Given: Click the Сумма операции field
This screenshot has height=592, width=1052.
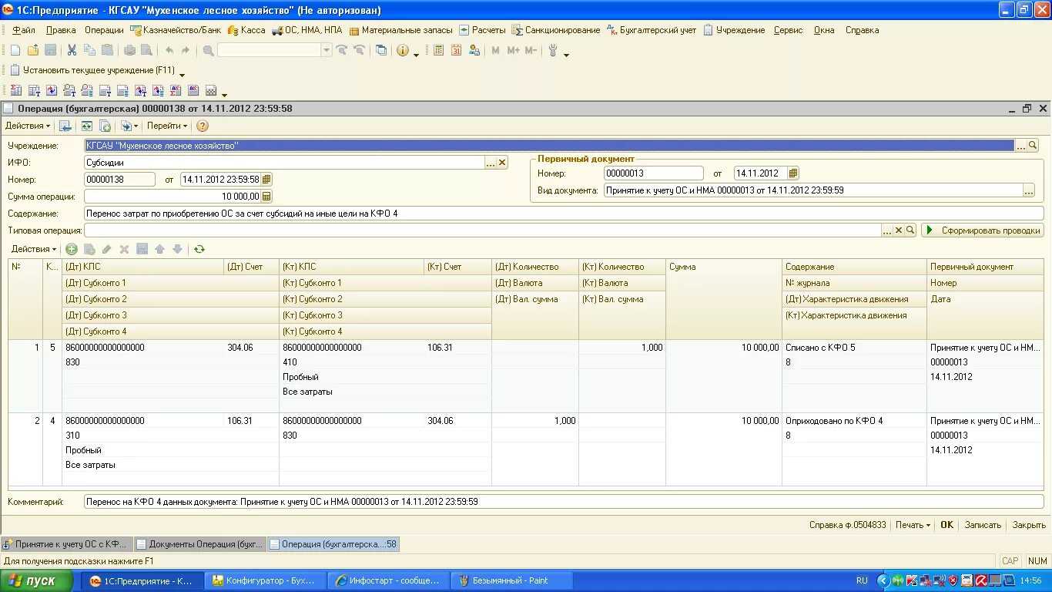Looking at the screenshot, I should click(x=173, y=197).
